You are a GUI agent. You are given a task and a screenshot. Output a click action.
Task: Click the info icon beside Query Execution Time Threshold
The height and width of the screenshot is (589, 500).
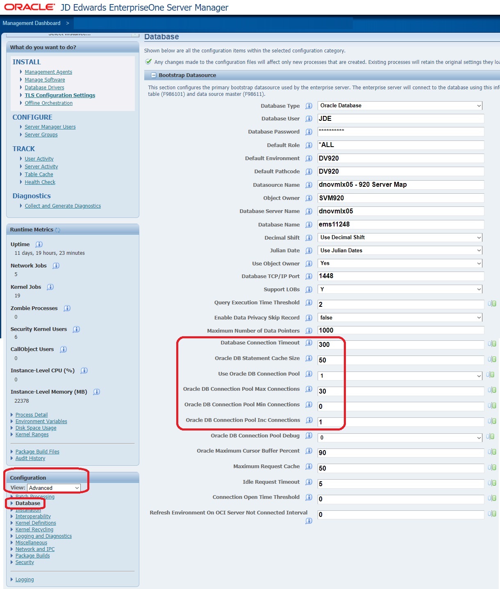[x=309, y=303]
